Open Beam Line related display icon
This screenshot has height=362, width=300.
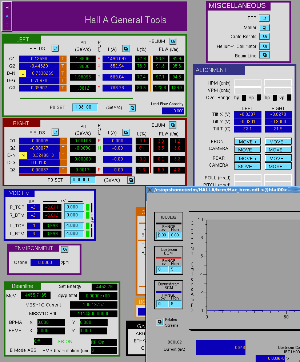click(x=265, y=55)
